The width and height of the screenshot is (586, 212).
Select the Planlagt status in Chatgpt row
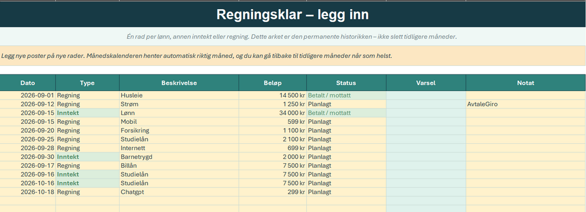pyautogui.click(x=346, y=192)
